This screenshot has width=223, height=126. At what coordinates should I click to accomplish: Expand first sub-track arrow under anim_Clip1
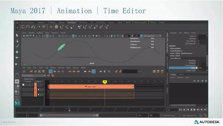coord(39,90)
